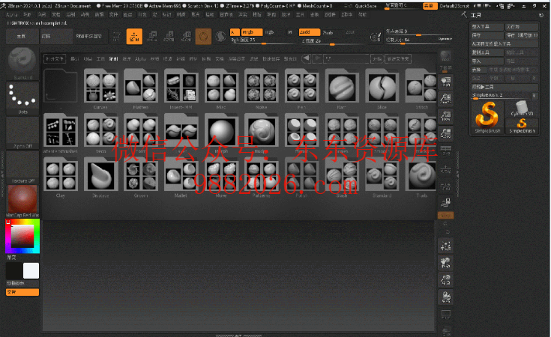Adjust the Rgb Intensity slider
This screenshot has width=551, height=337.
[263, 40]
